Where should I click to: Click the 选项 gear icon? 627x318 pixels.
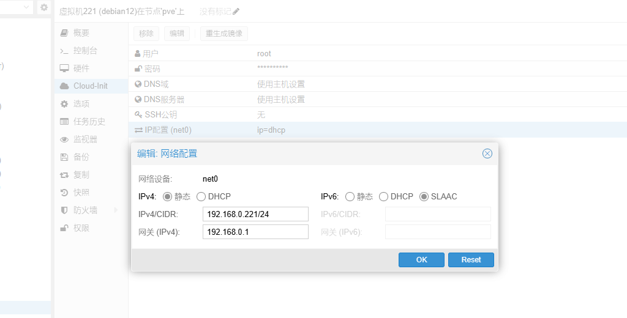(x=64, y=104)
